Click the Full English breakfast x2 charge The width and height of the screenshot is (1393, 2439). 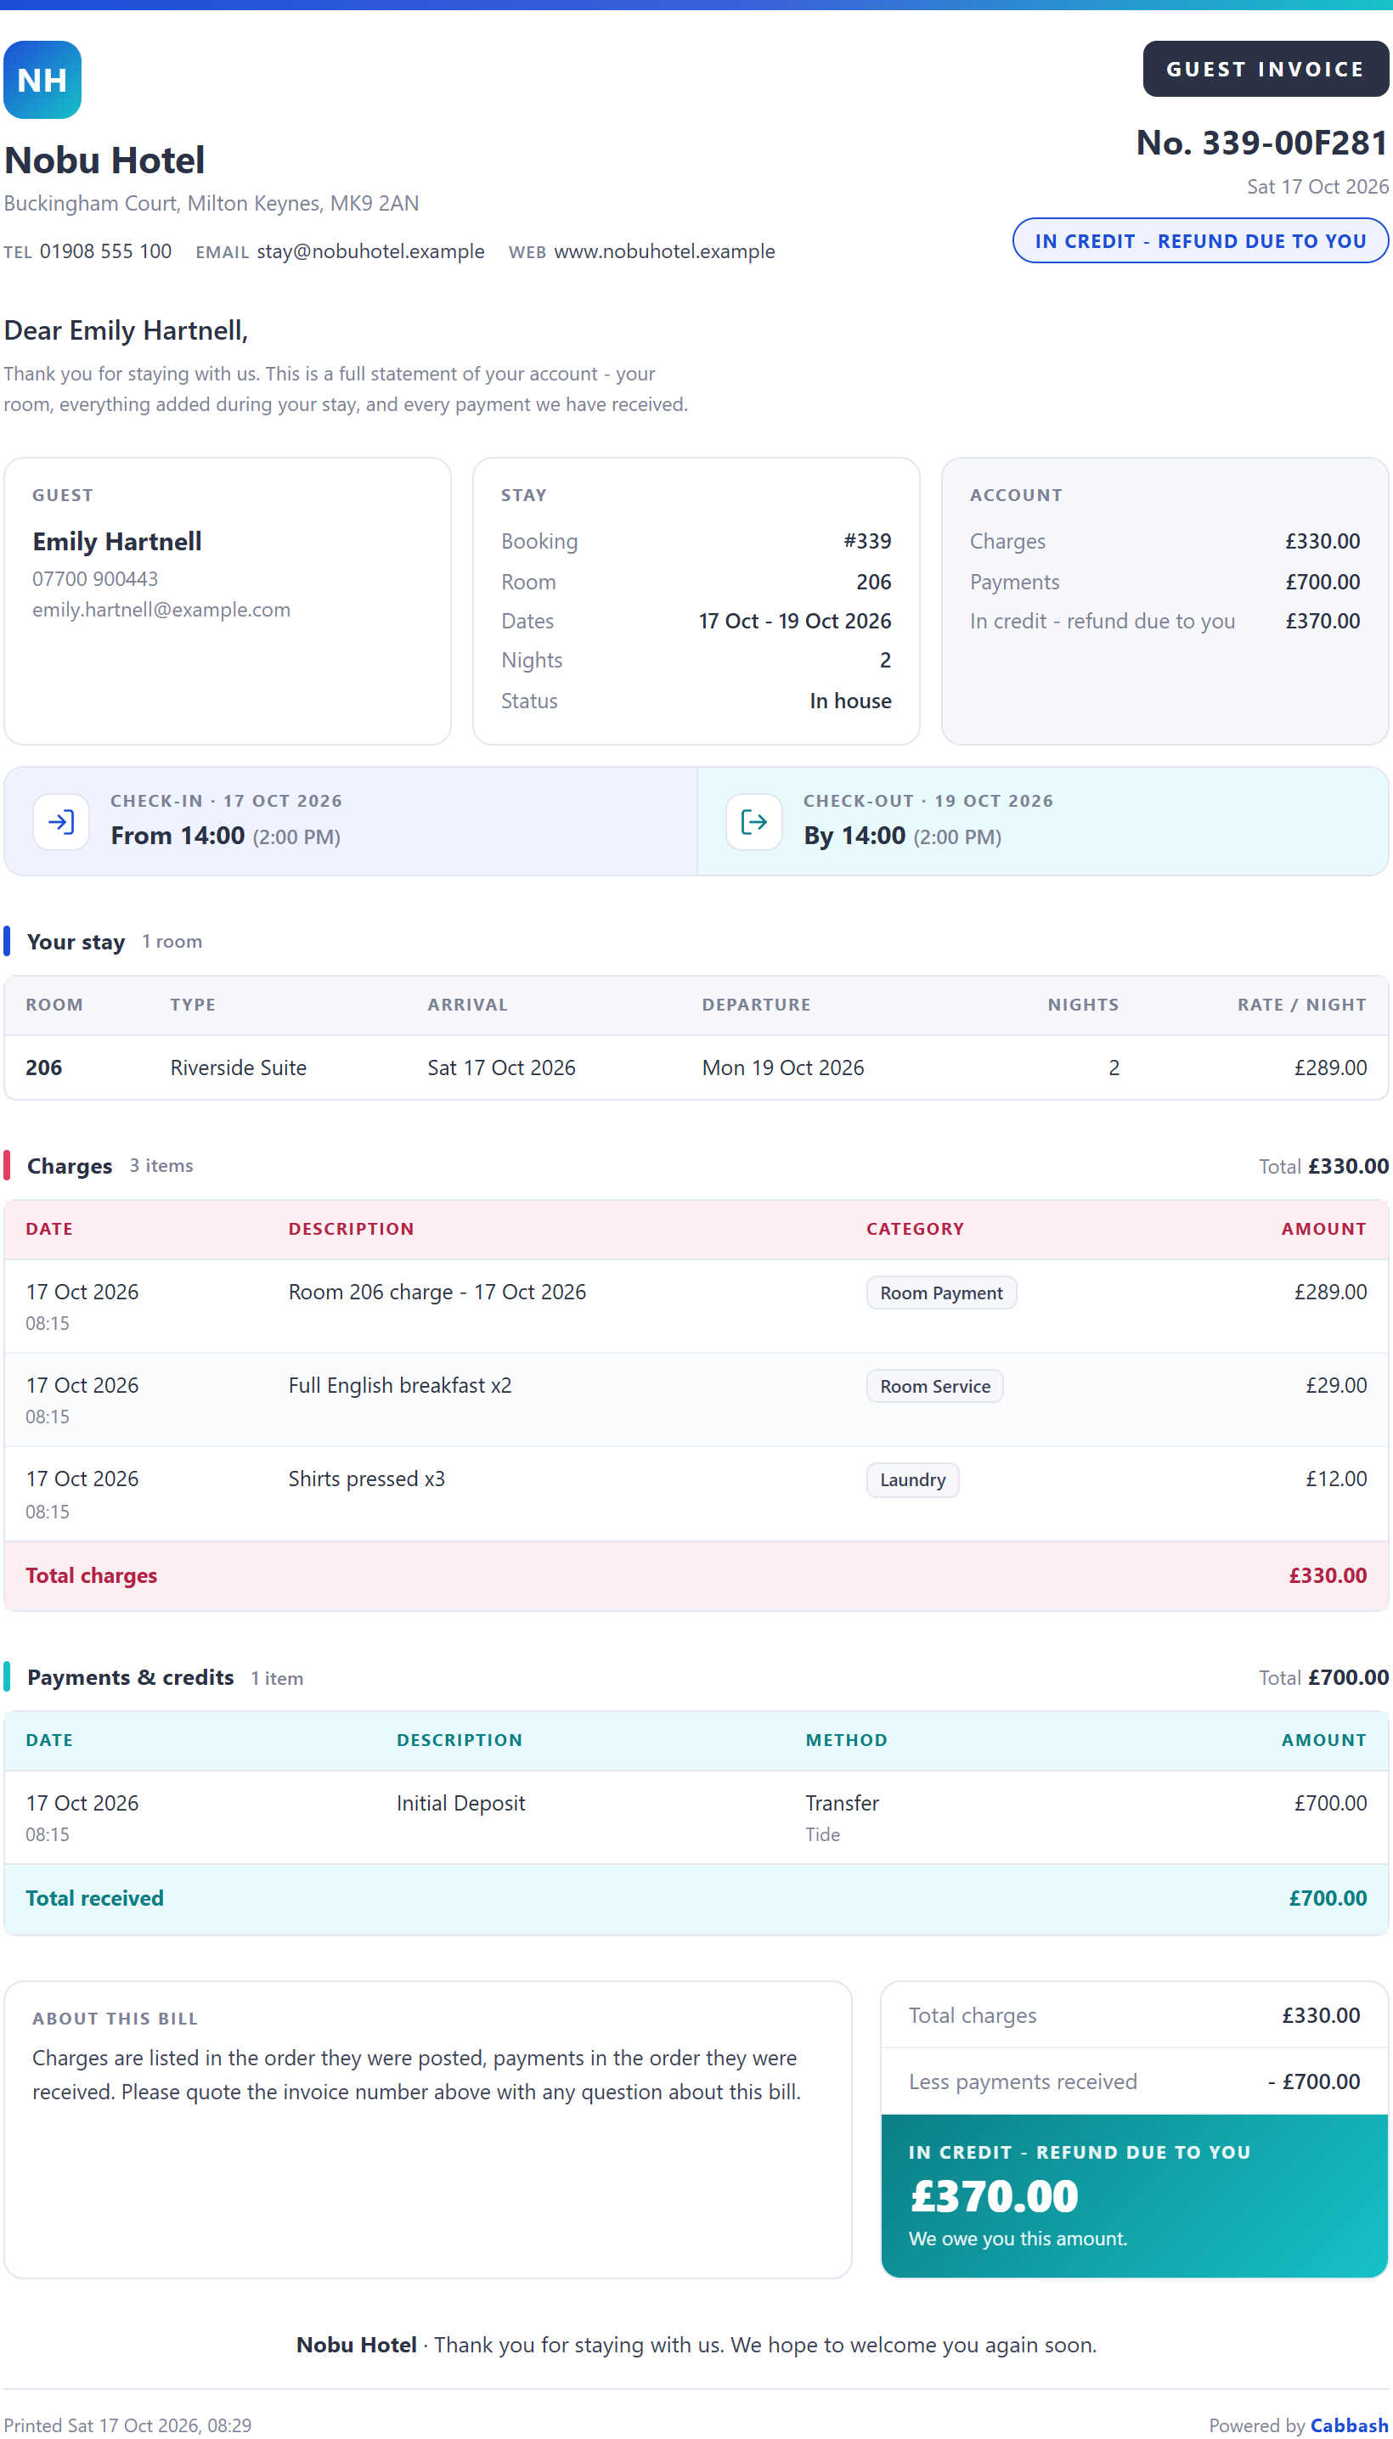[x=400, y=1386]
